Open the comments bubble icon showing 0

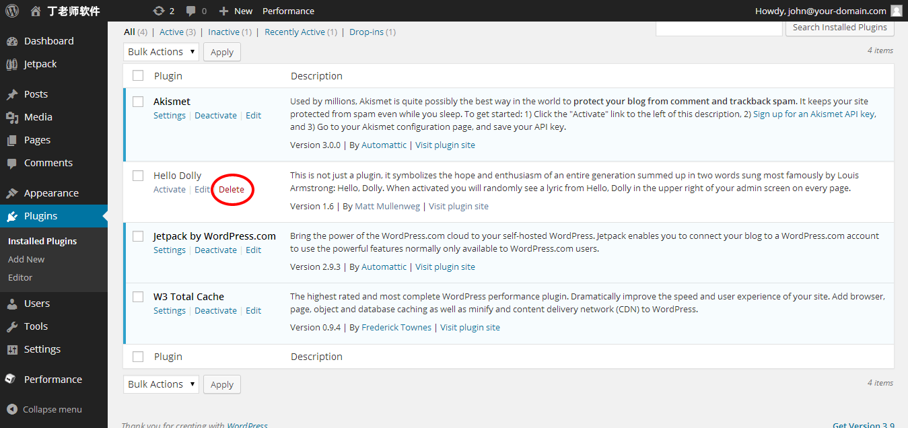(x=191, y=11)
